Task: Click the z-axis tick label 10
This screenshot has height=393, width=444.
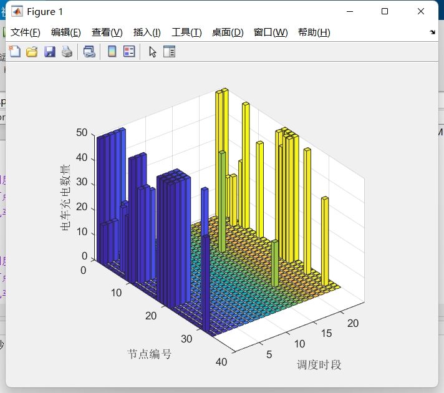Action: coord(82,232)
